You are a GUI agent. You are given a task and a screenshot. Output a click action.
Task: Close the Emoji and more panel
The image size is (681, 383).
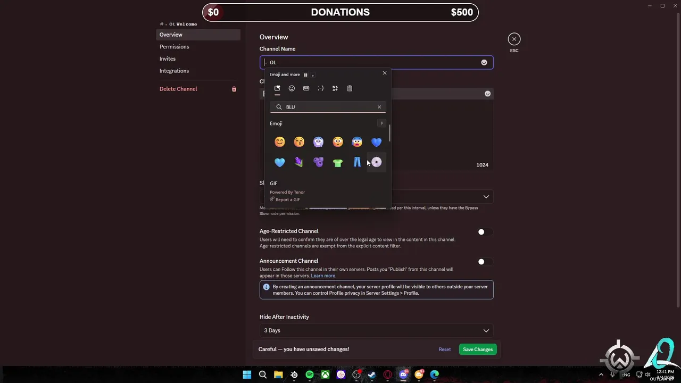click(385, 73)
